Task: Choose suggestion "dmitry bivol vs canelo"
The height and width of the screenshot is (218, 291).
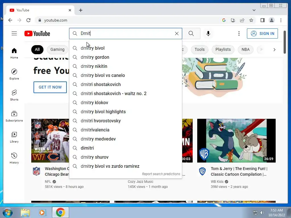Action: click(125, 75)
